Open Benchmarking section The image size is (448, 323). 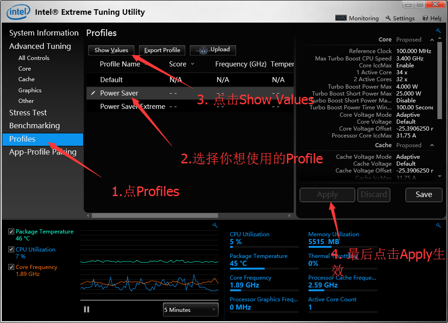(34, 126)
